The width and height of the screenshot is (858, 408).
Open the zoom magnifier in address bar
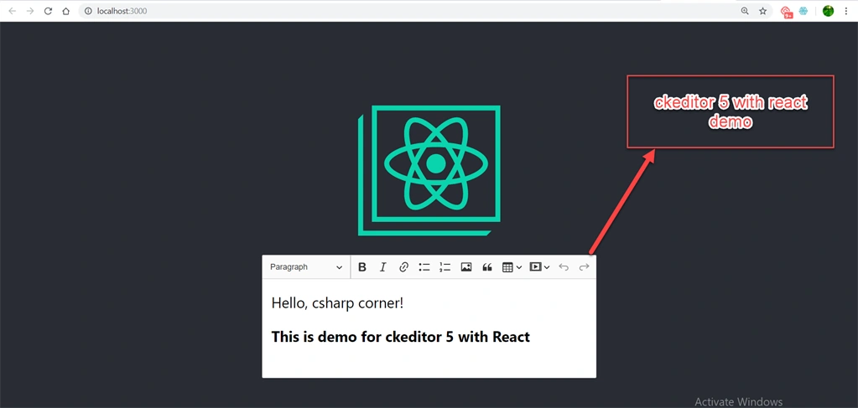[x=744, y=11]
